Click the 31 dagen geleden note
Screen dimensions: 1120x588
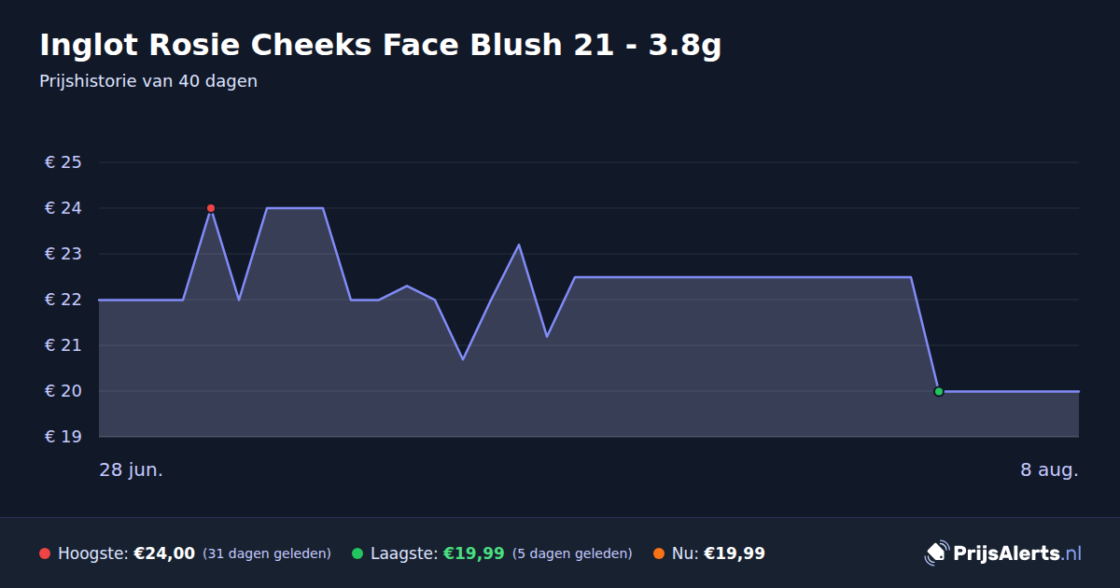[x=267, y=553]
